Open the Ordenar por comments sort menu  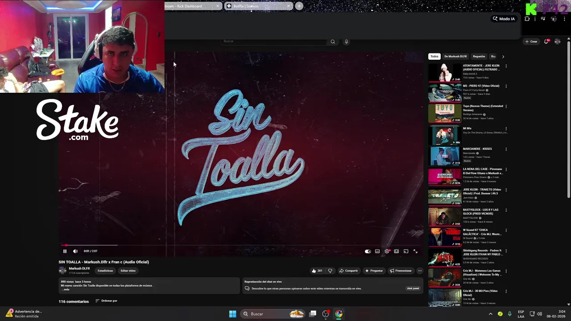[107, 301]
